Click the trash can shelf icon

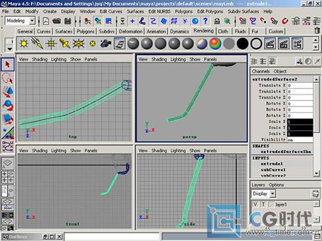pos(317,30)
